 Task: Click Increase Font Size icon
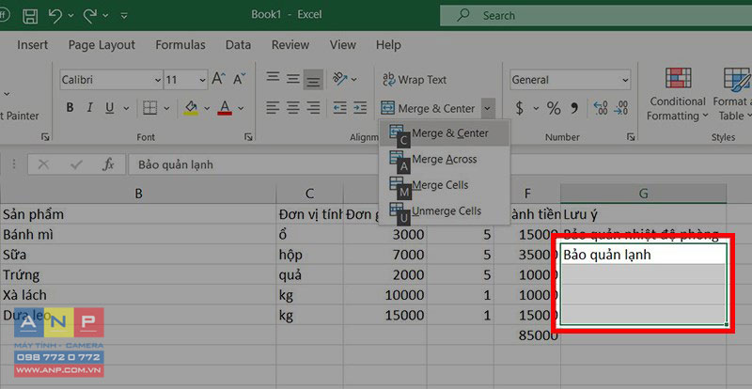tap(219, 79)
